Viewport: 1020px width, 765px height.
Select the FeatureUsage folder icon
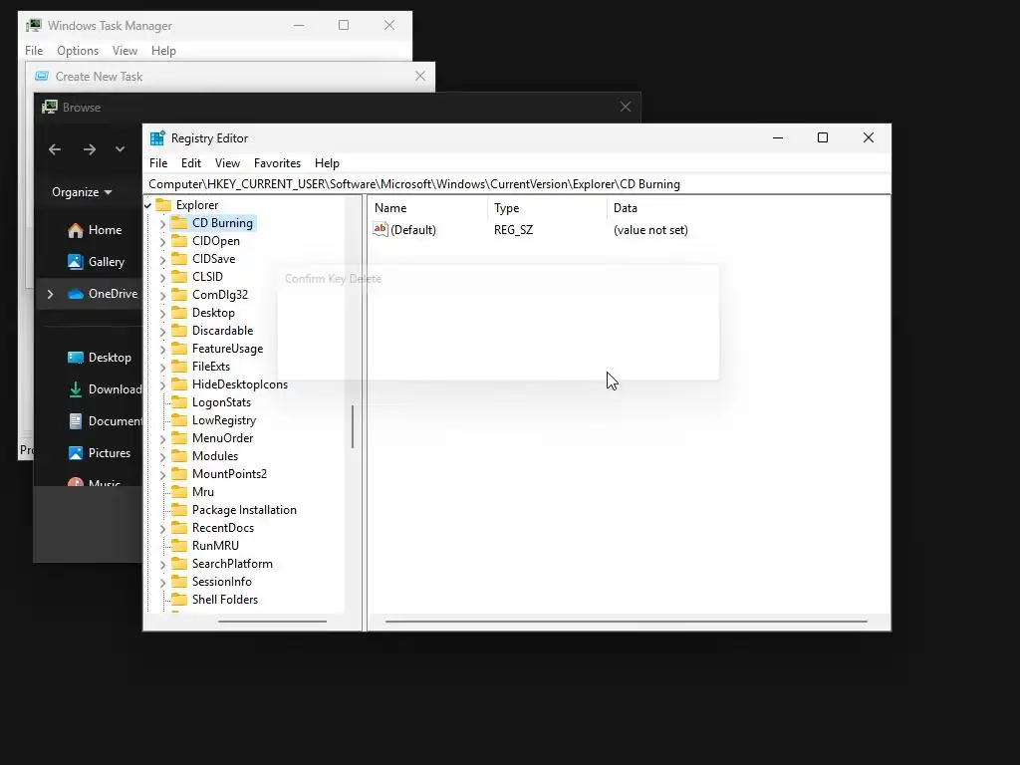[x=179, y=349]
